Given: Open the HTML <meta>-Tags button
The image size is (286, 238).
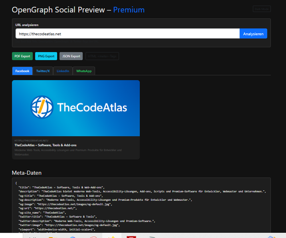Looking at the screenshot, I should coord(102,56).
